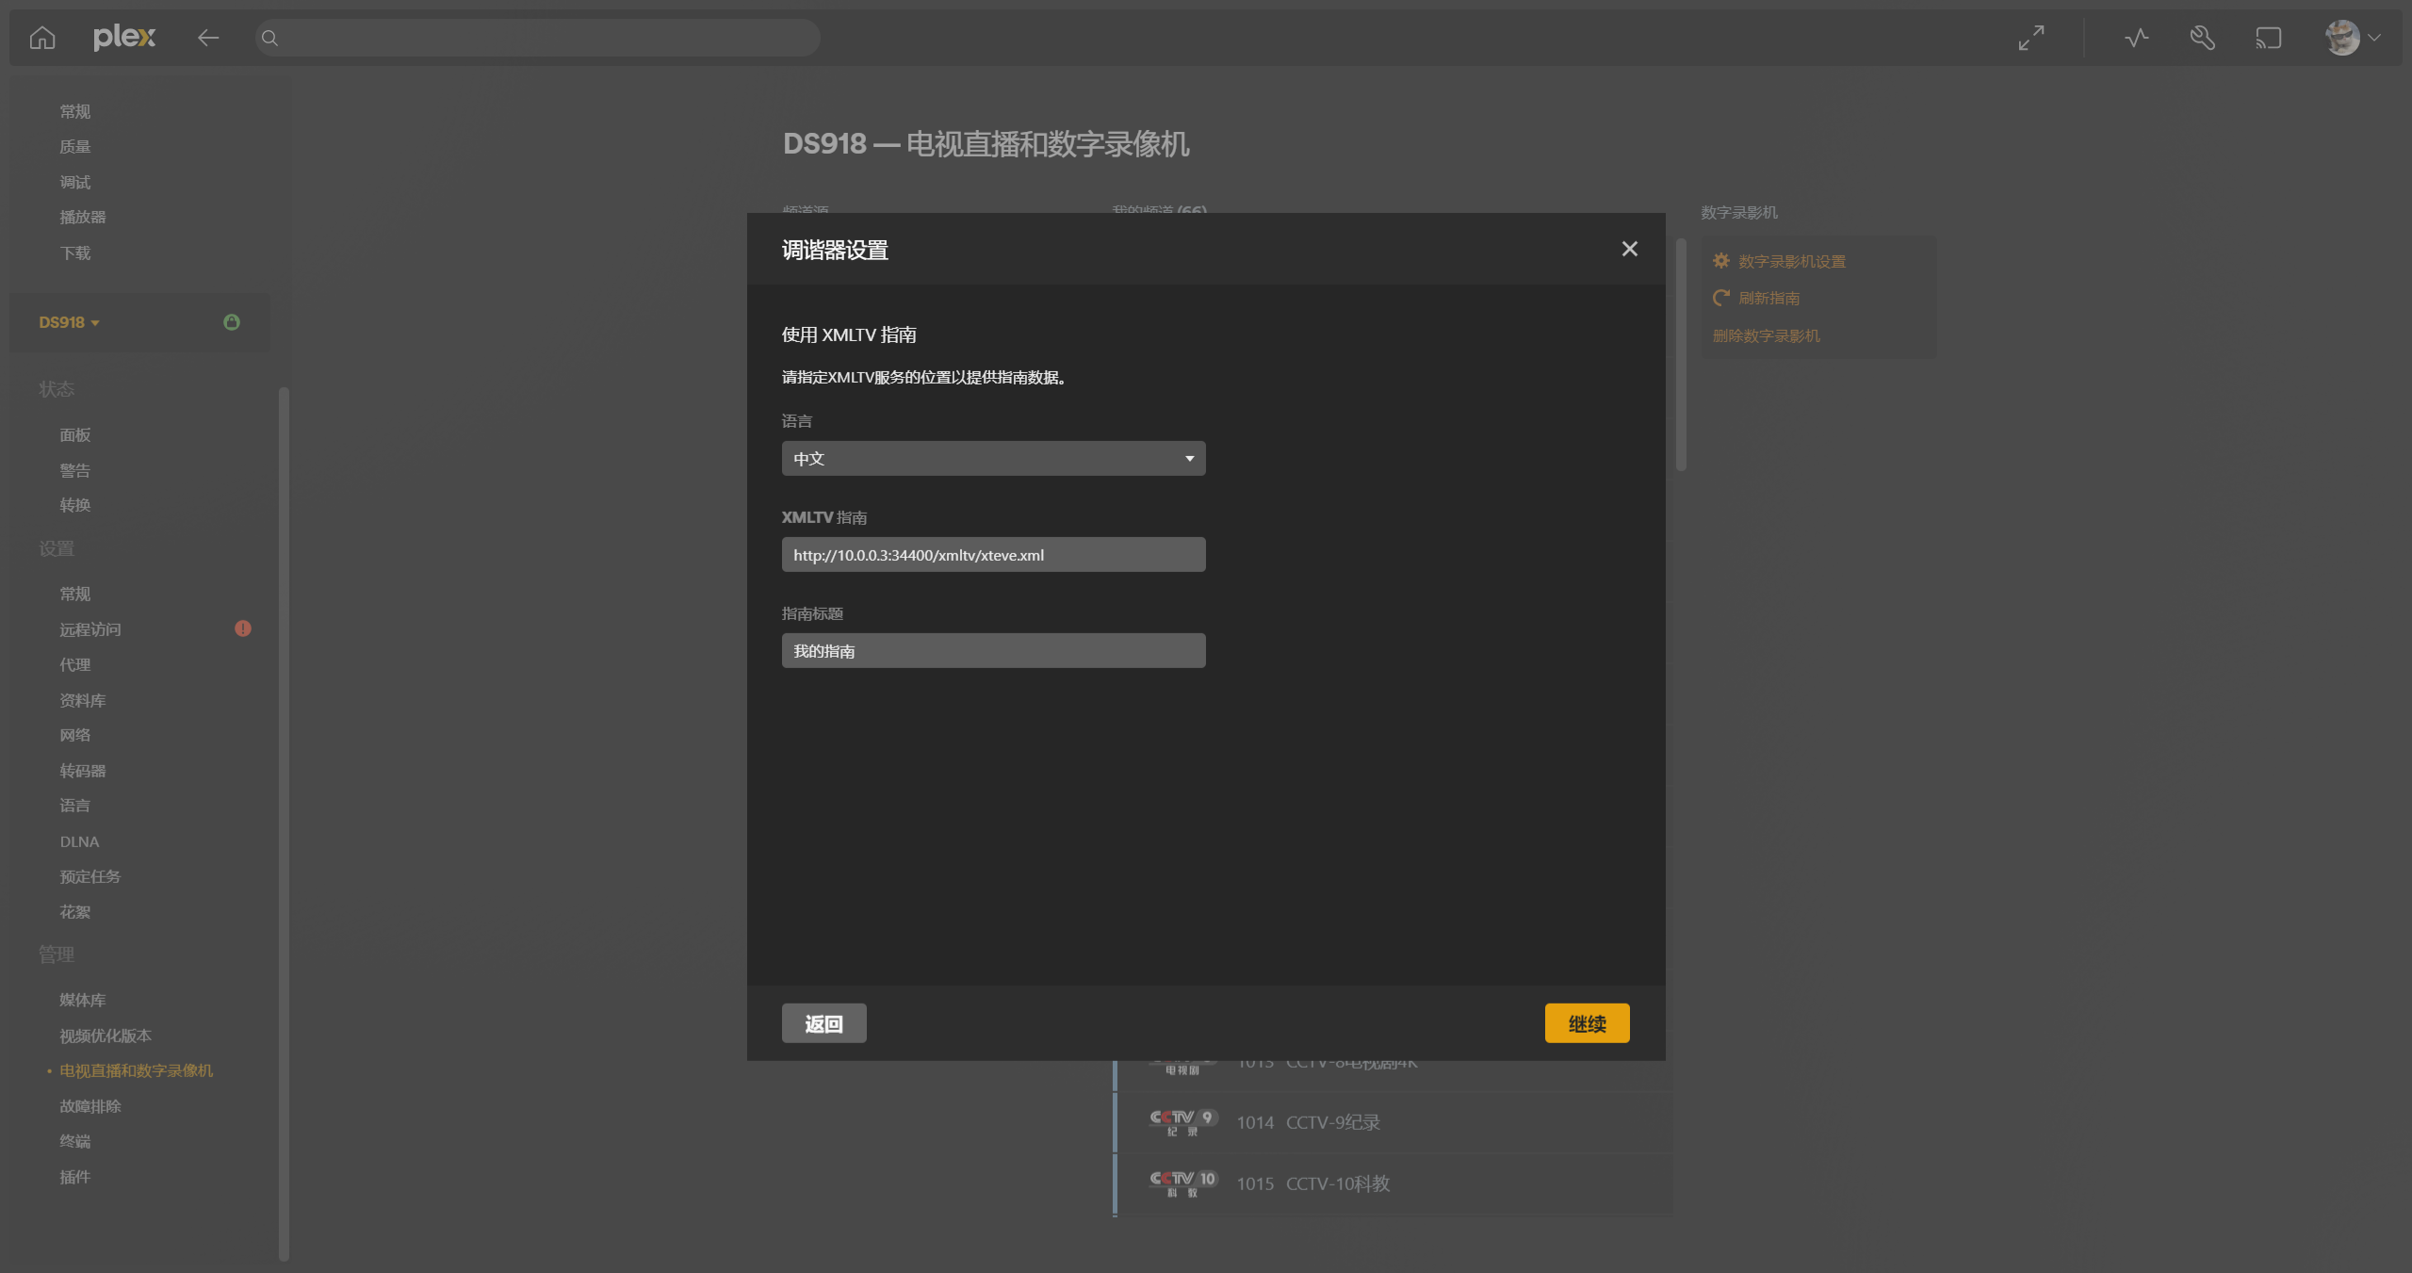The image size is (2412, 1273).
Task: Click the back arrow in top bar
Action: pos(208,38)
